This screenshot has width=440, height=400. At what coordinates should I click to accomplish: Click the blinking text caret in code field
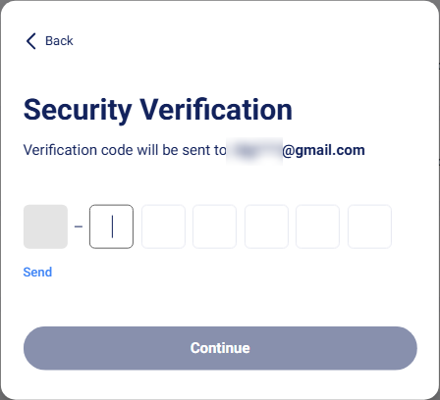pos(112,226)
